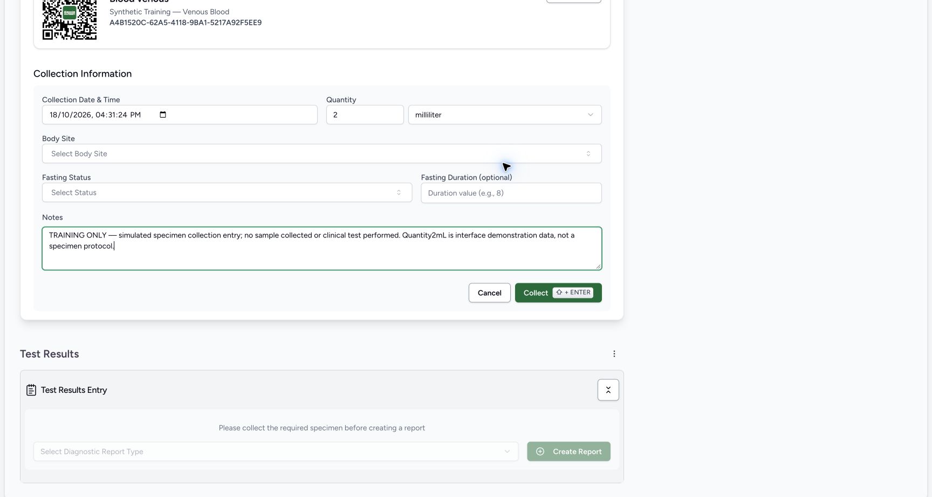Click the Create Report button
This screenshot has height=497, width=932.
coord(568,452)
